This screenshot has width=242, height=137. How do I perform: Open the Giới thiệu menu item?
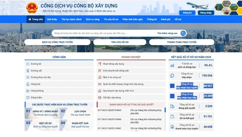(52, 19)
